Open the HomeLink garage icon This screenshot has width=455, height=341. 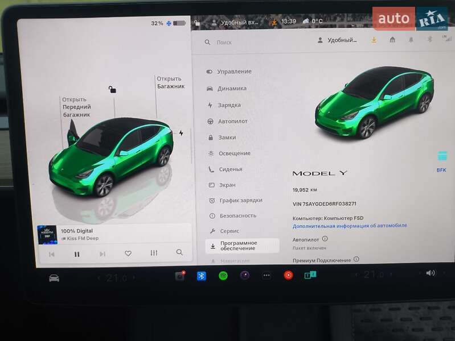(392, 40)
